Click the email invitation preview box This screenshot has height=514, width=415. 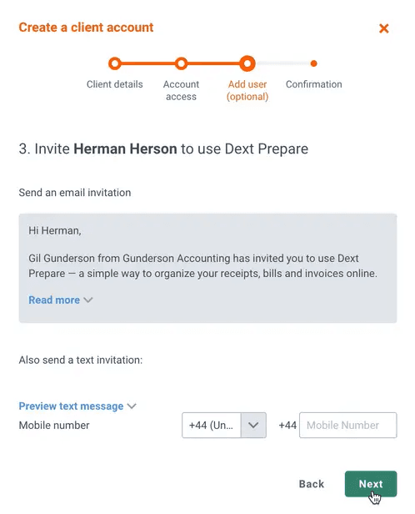click(207, 268)
